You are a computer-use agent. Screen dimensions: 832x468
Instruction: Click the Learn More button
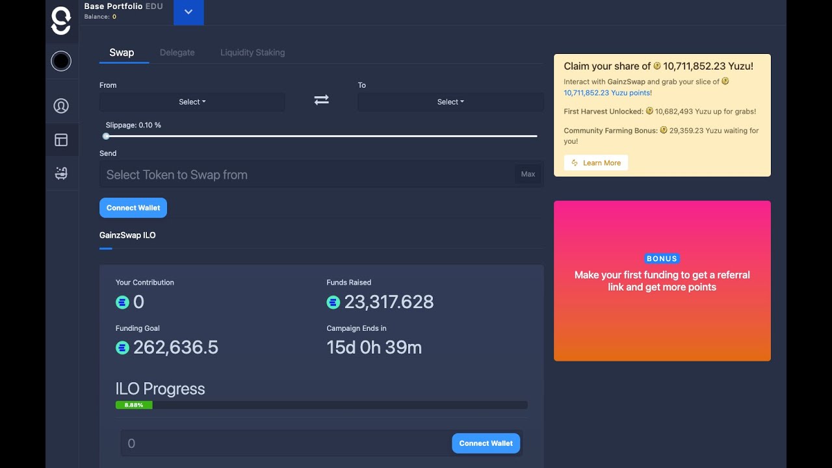click(x=596, y=163)
